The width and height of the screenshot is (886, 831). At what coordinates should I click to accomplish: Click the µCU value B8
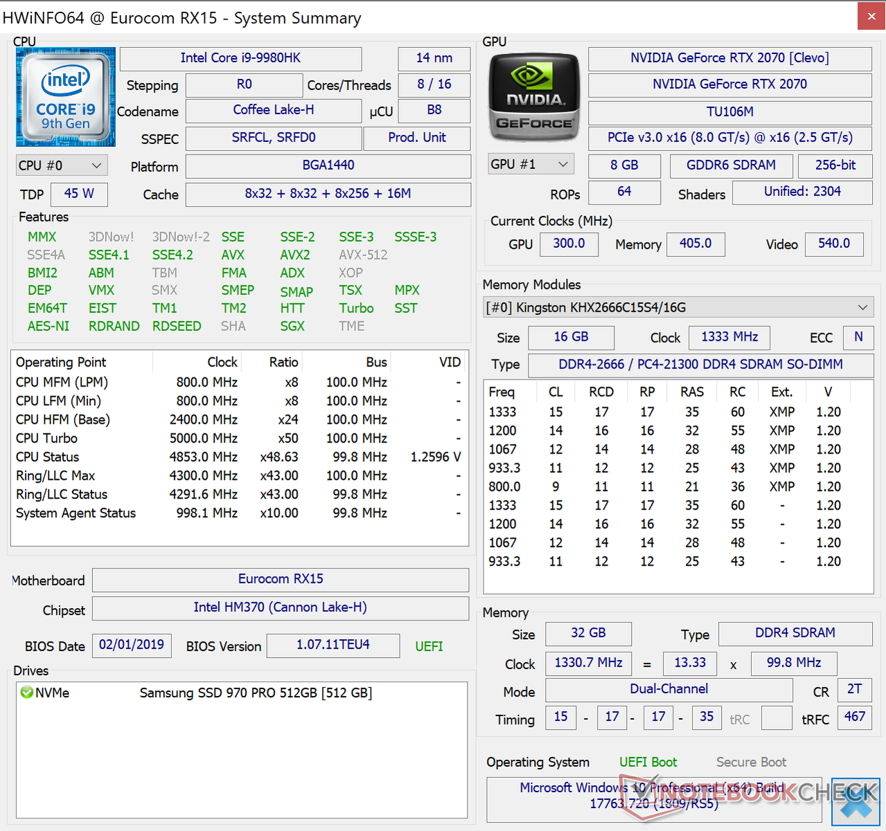tap(434, 110)
